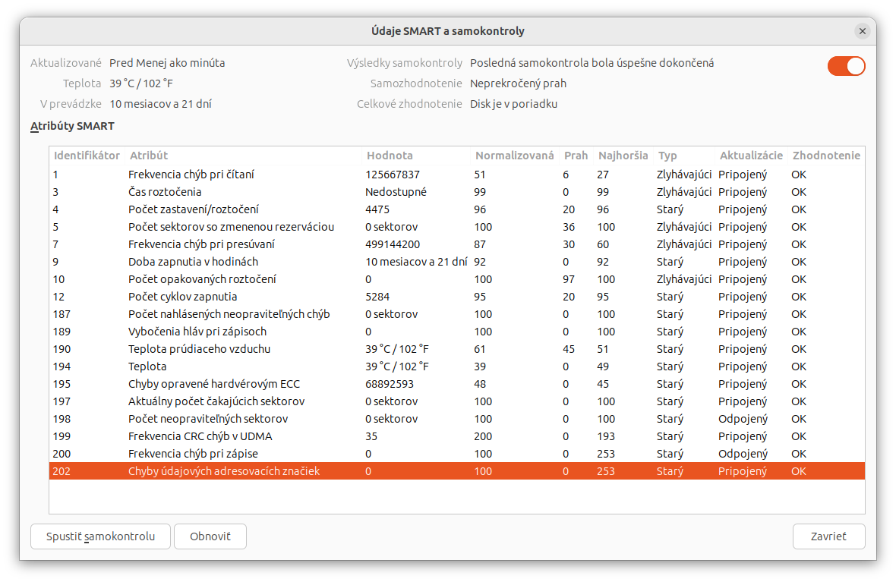Click the Hodnota column header
Image resolution: width=896 pixels, height=582 pixels.
click(390, 156)
